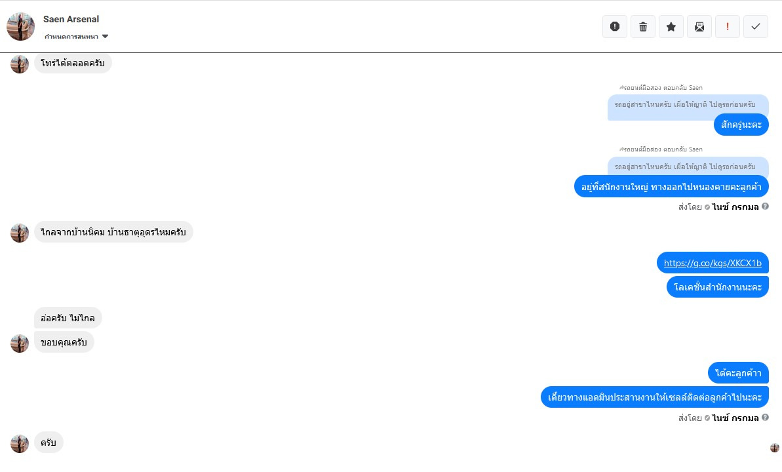Mark conversation unread using the envelope icon

pos(699,27)
